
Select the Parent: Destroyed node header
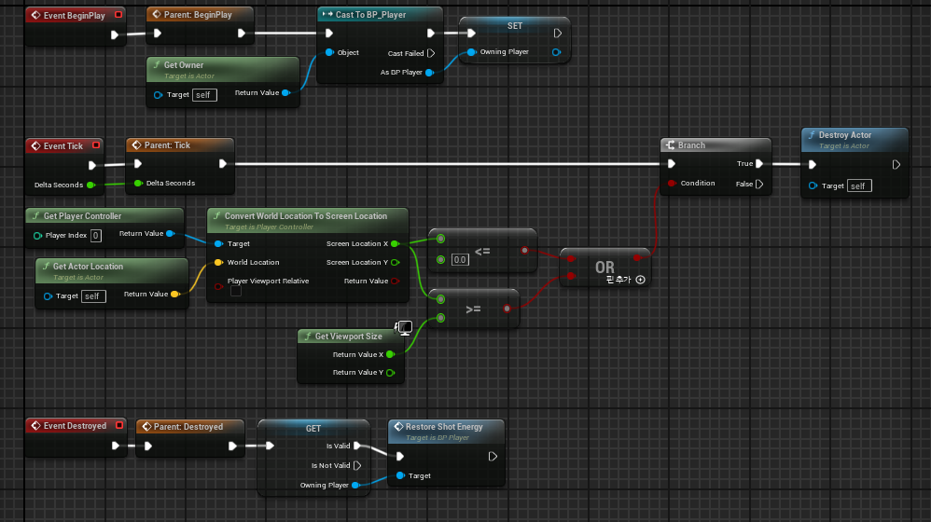click(190, 427)
